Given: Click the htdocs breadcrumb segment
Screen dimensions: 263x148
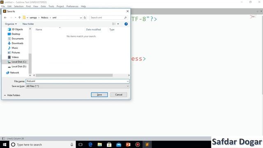Looking at the screenshot, I should 45,18.
